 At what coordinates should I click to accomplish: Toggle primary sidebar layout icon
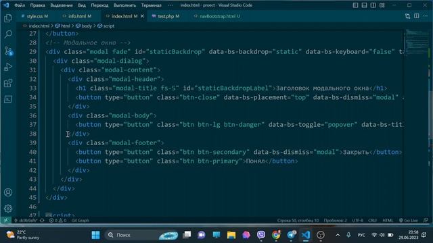coord(355,5)
